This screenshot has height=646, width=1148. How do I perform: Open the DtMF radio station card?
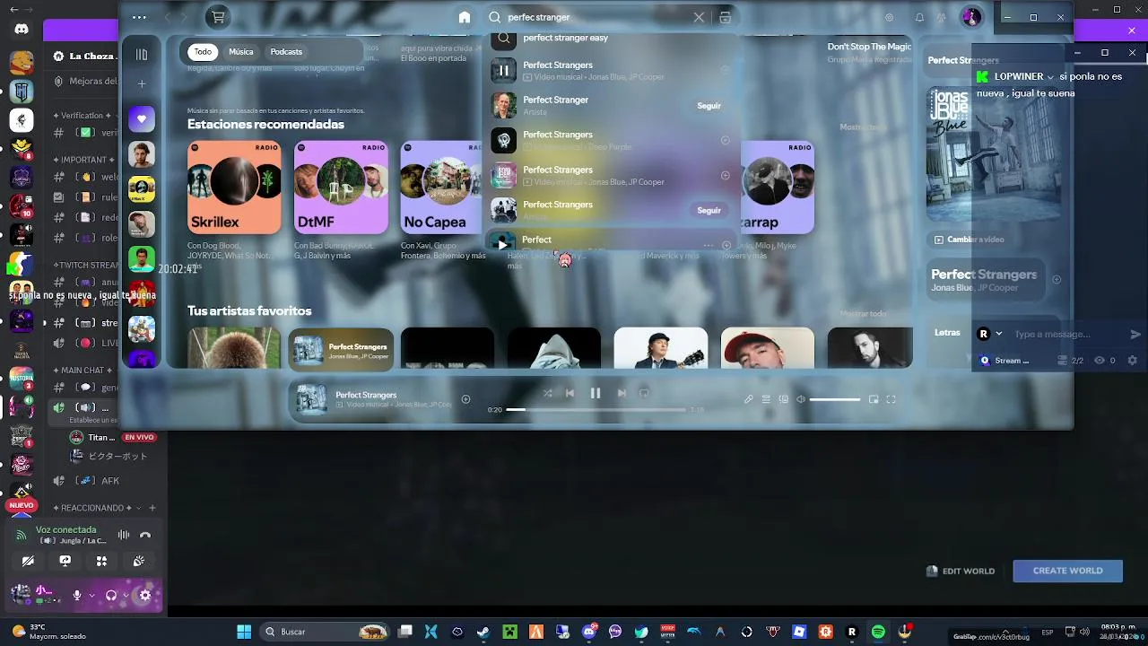tap(341, 188)
